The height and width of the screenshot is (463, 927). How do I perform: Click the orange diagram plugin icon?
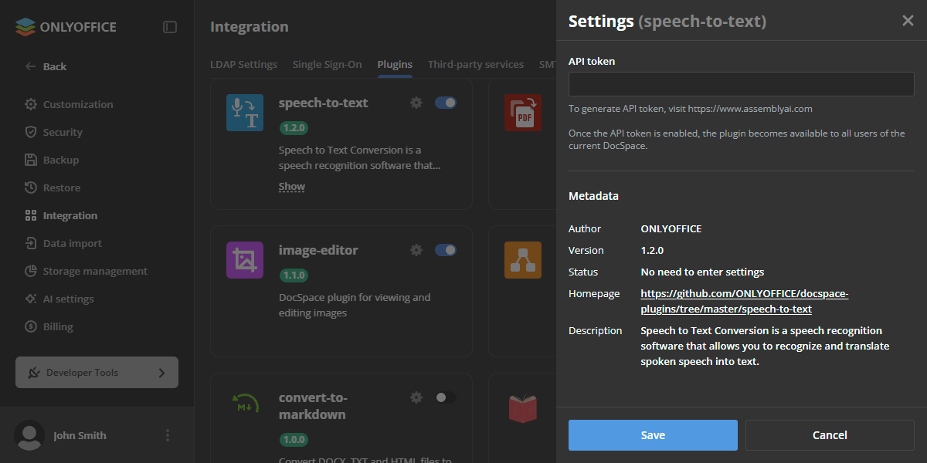[x=523, y=260]
